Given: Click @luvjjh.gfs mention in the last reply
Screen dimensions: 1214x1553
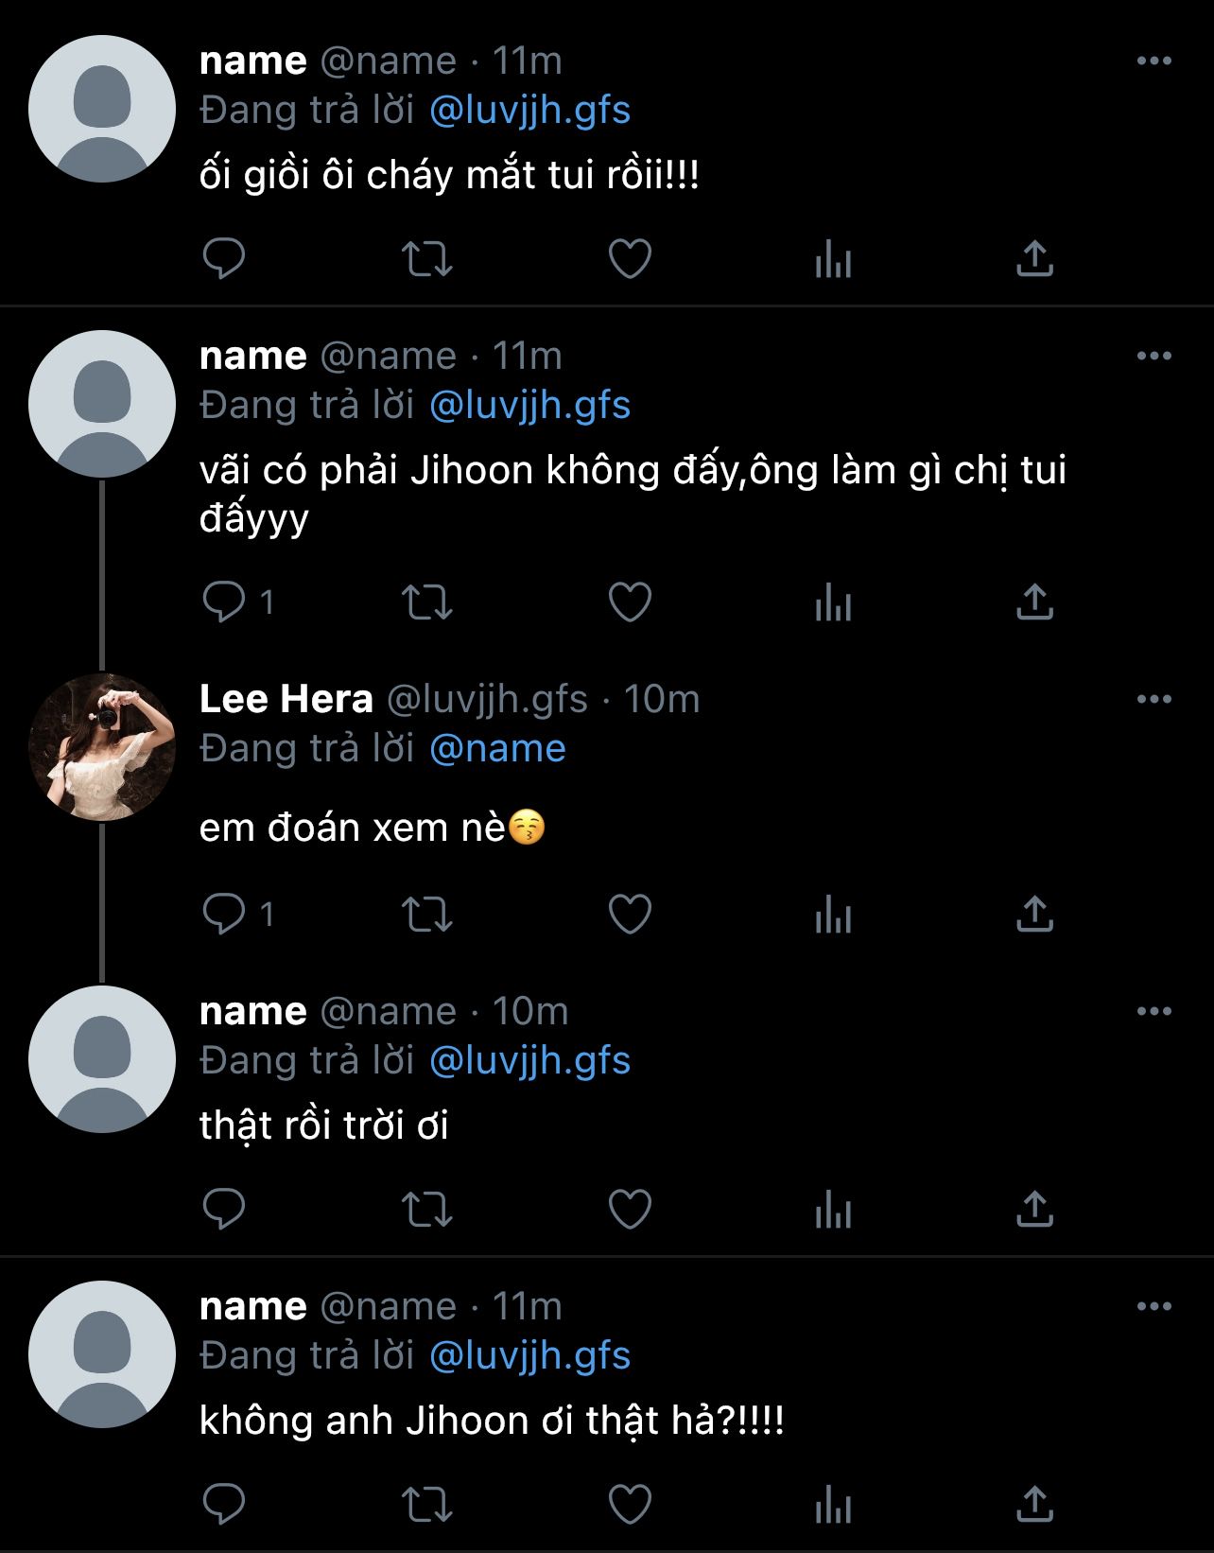Looking at the screenshot, I should click(x=529, y=1355).
